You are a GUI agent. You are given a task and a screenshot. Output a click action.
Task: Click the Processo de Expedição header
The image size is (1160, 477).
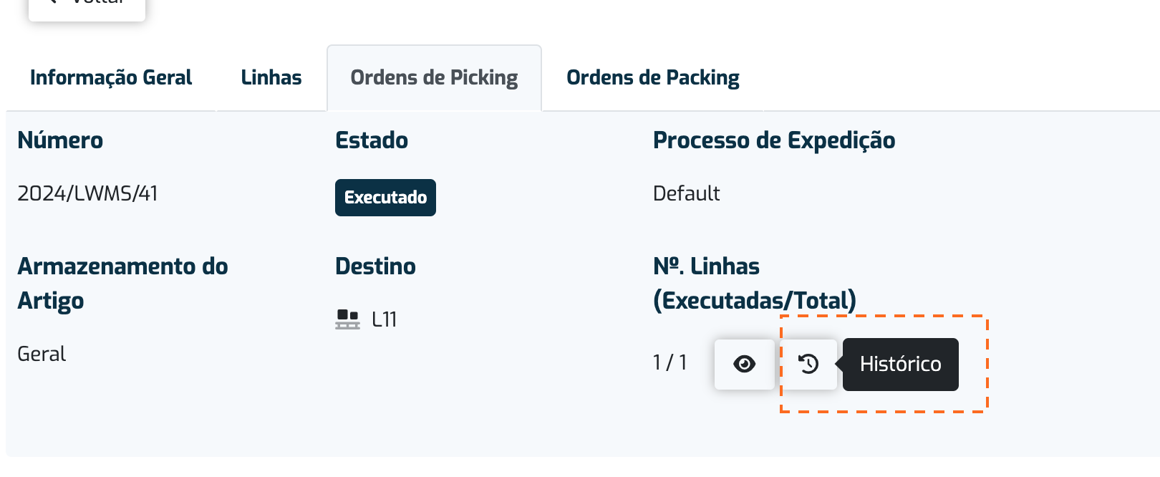point(774,140)
